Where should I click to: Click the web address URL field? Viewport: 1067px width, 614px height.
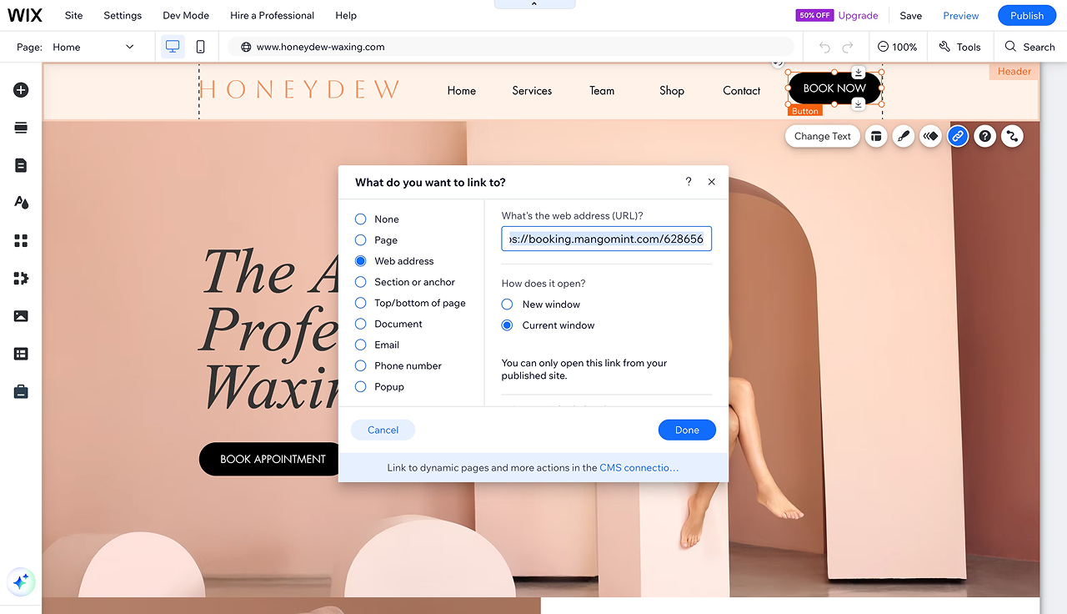[x=607, y=239]
